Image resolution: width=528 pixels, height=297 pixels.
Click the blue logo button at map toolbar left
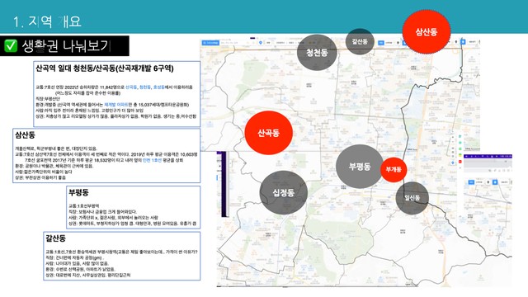pos(210,43)
